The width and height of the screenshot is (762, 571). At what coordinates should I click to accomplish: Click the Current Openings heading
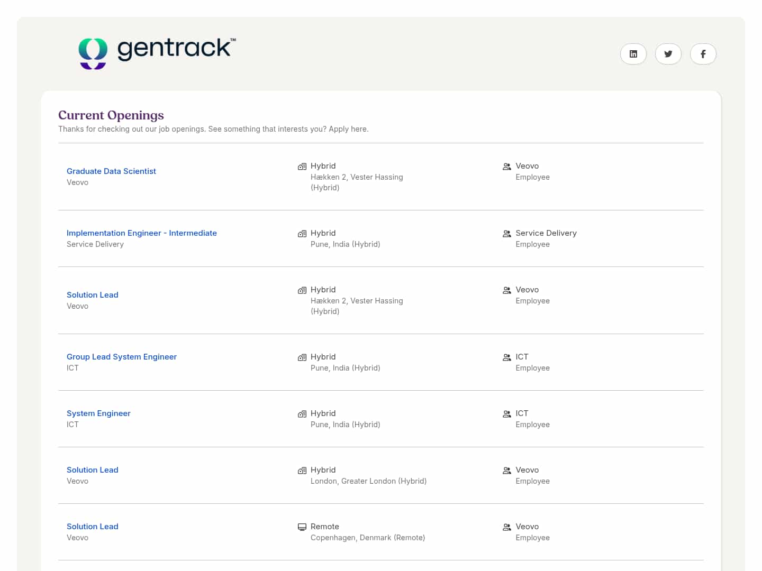tap(111, 115)
